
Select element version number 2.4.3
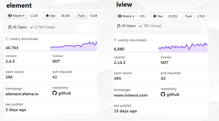click(x=10, y=61)
